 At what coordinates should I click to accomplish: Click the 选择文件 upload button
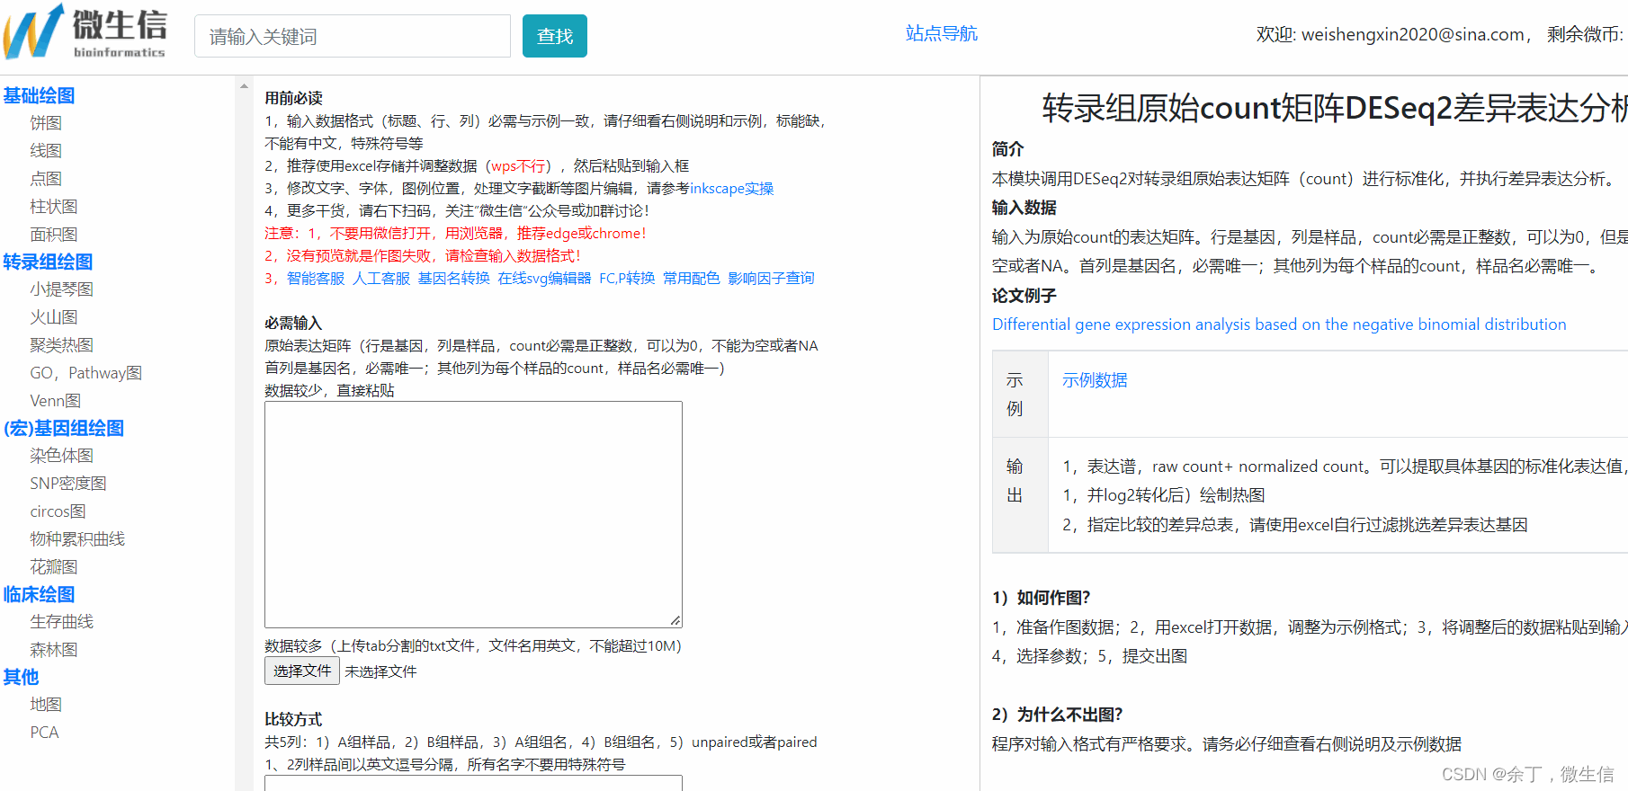pyautogui.click(x=302, y=671)
